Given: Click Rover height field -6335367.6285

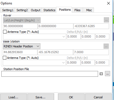Looking at the screenshot, I should 91,26.
